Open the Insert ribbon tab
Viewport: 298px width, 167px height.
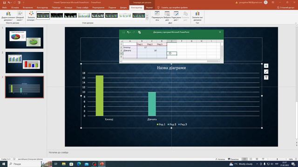tap(28, 7)
